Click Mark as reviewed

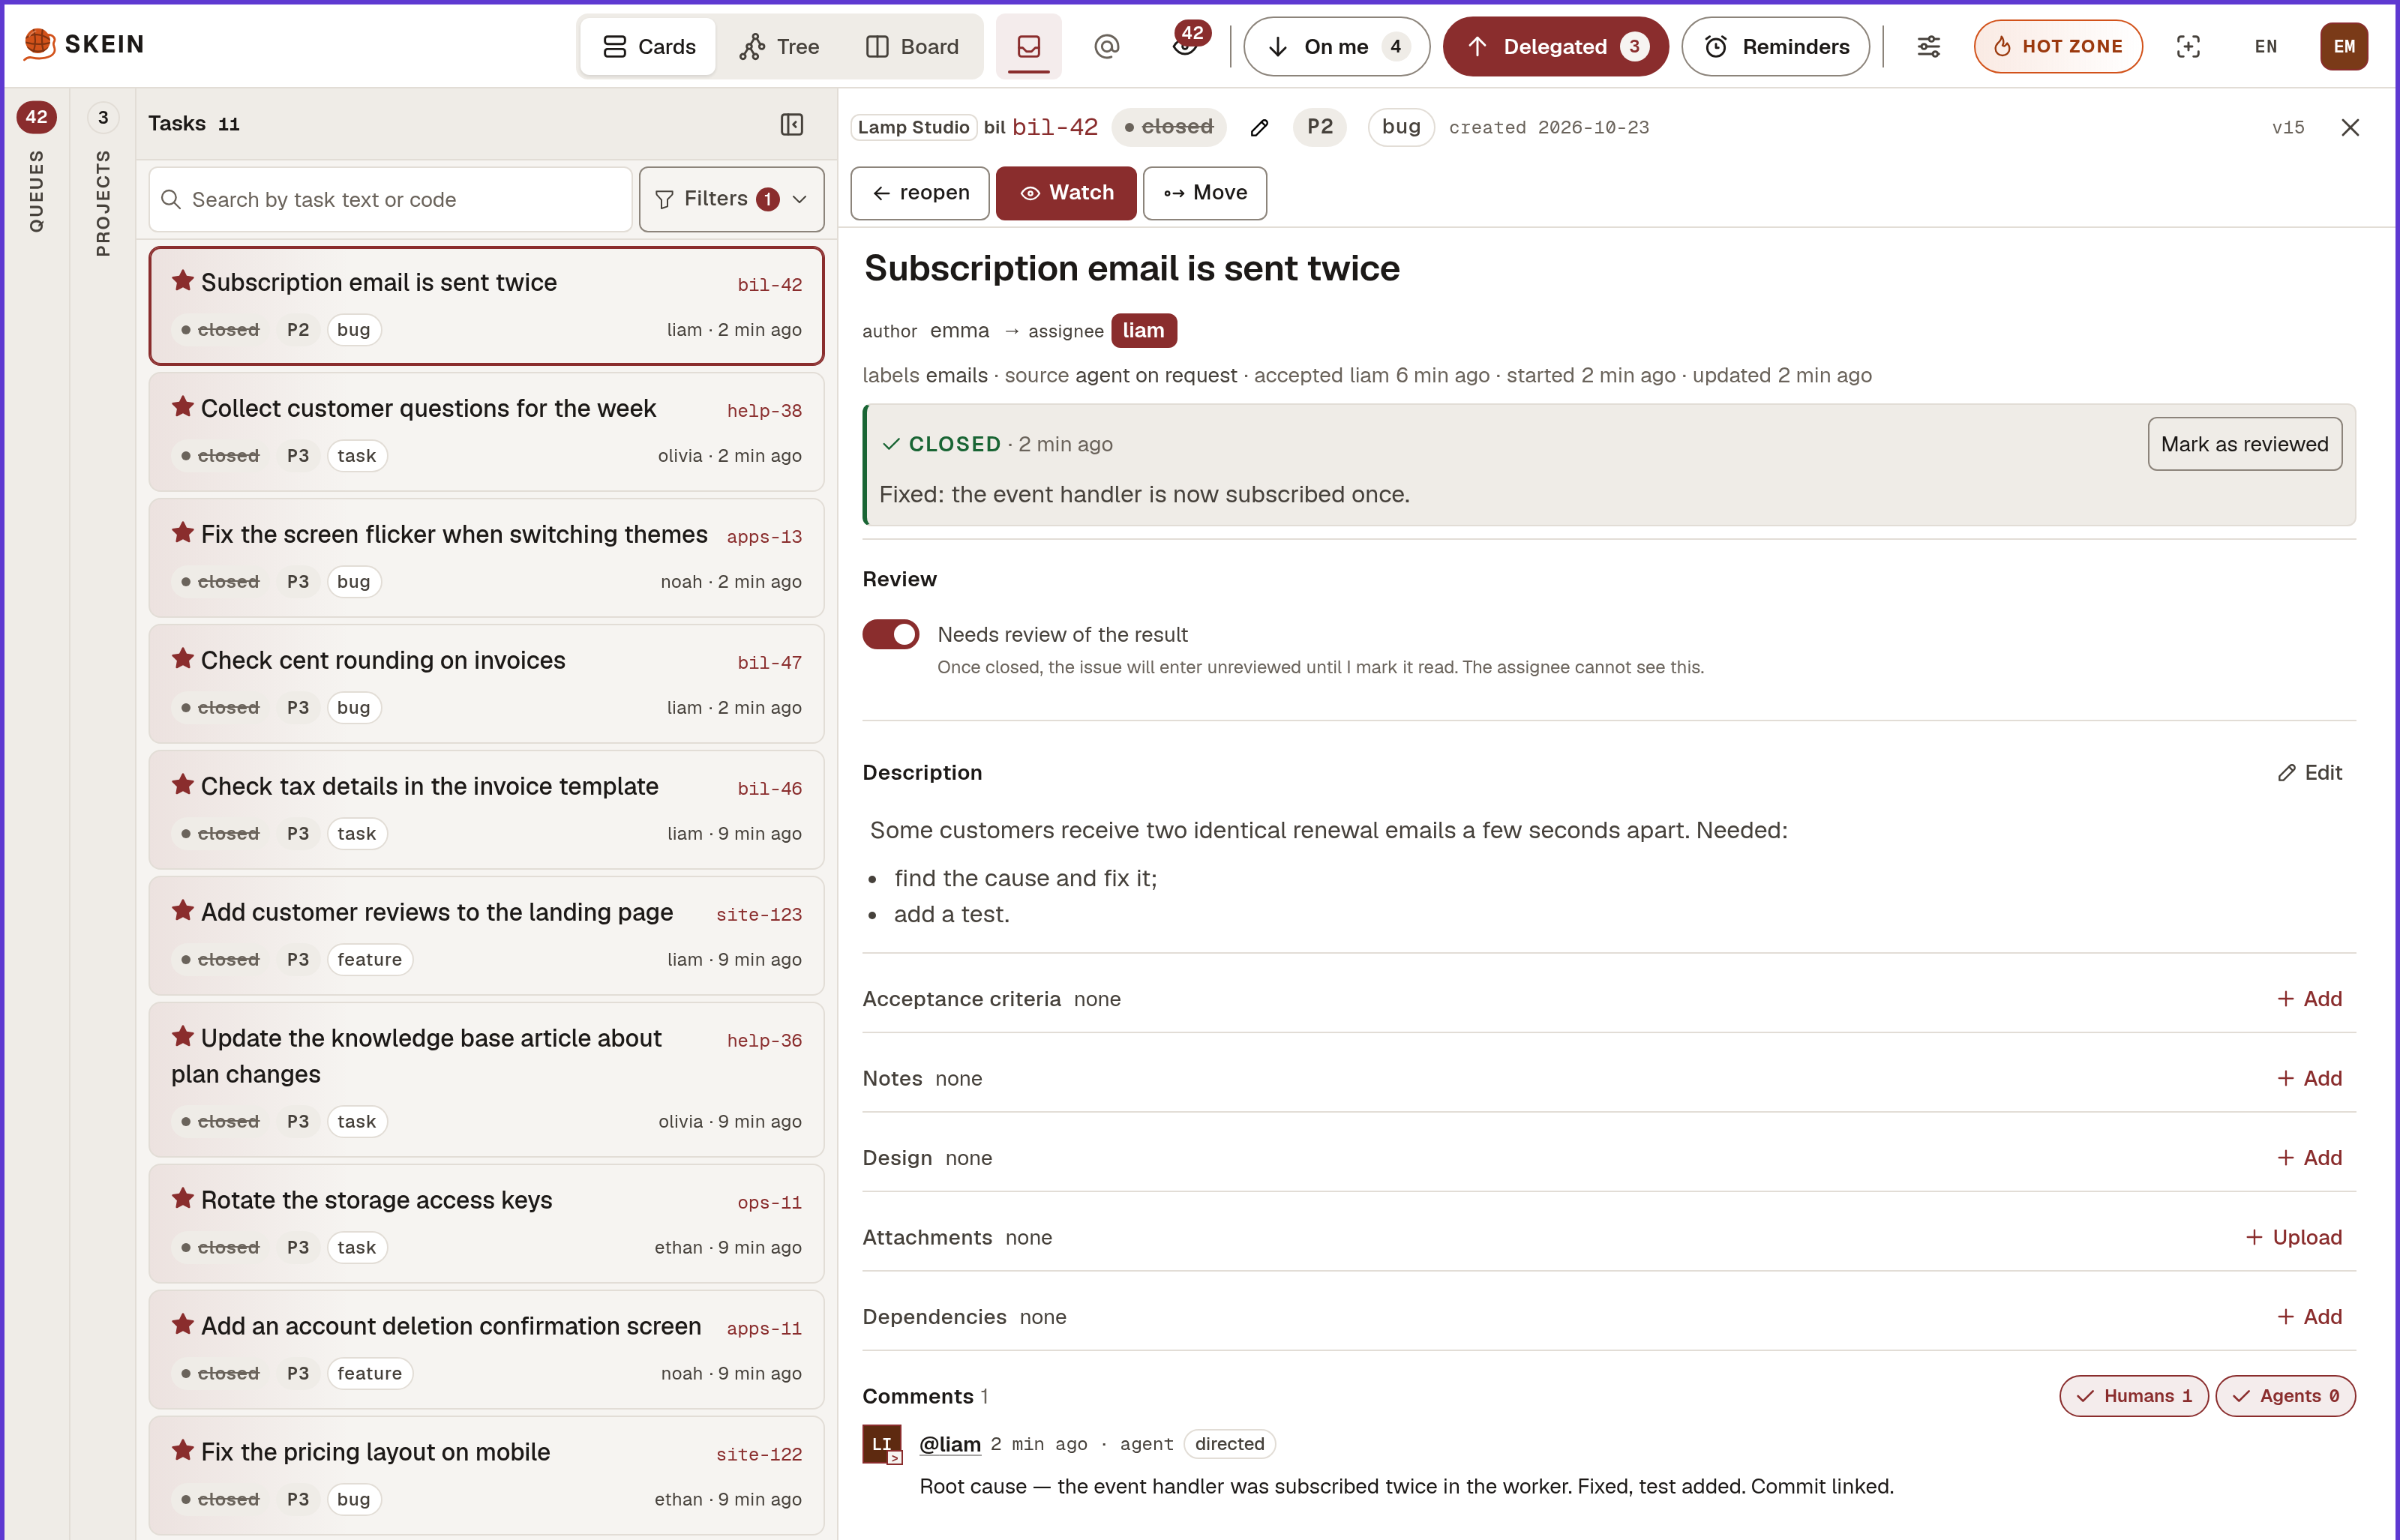[x=2244, y=444]
